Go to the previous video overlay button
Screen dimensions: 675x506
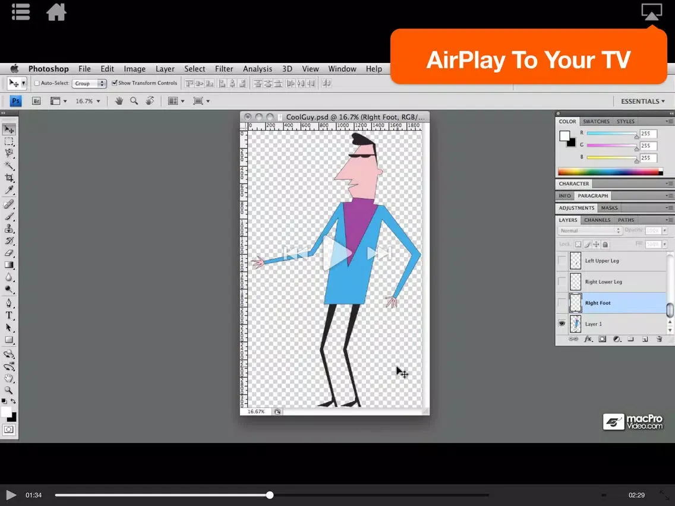tap(296, 253)
